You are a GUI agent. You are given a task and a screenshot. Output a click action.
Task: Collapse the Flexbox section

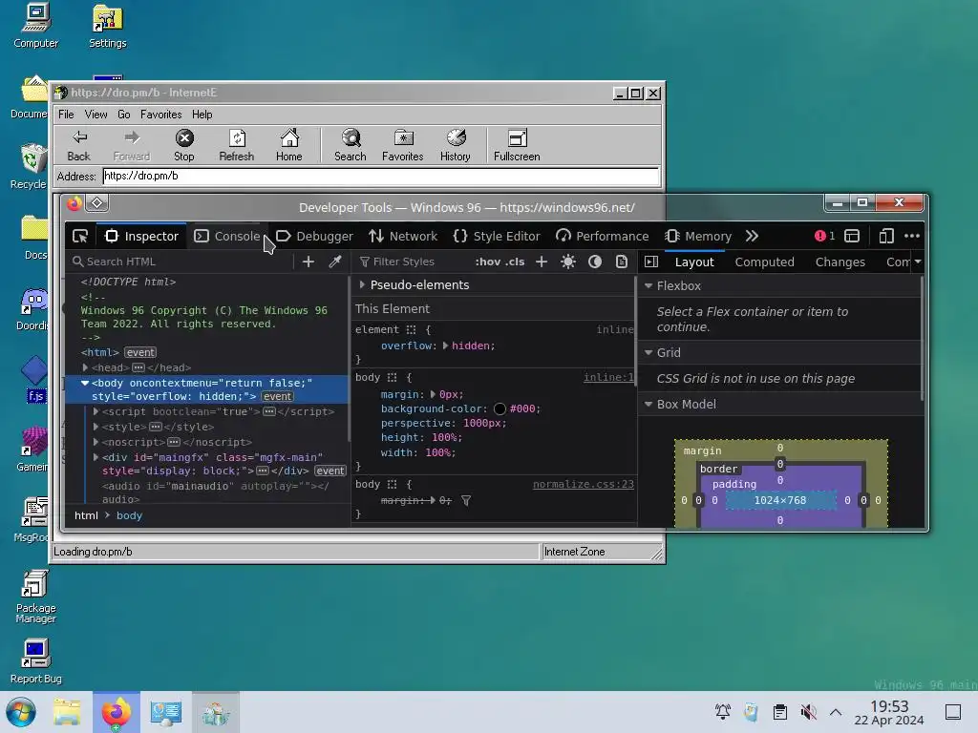648,286
